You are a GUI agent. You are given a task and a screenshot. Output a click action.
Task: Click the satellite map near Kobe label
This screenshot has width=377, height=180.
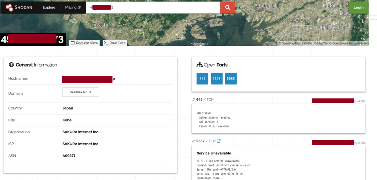[x=188, y=21]
